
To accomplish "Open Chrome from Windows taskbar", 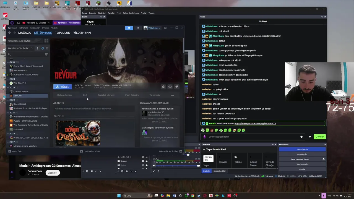I will point(192,196).
